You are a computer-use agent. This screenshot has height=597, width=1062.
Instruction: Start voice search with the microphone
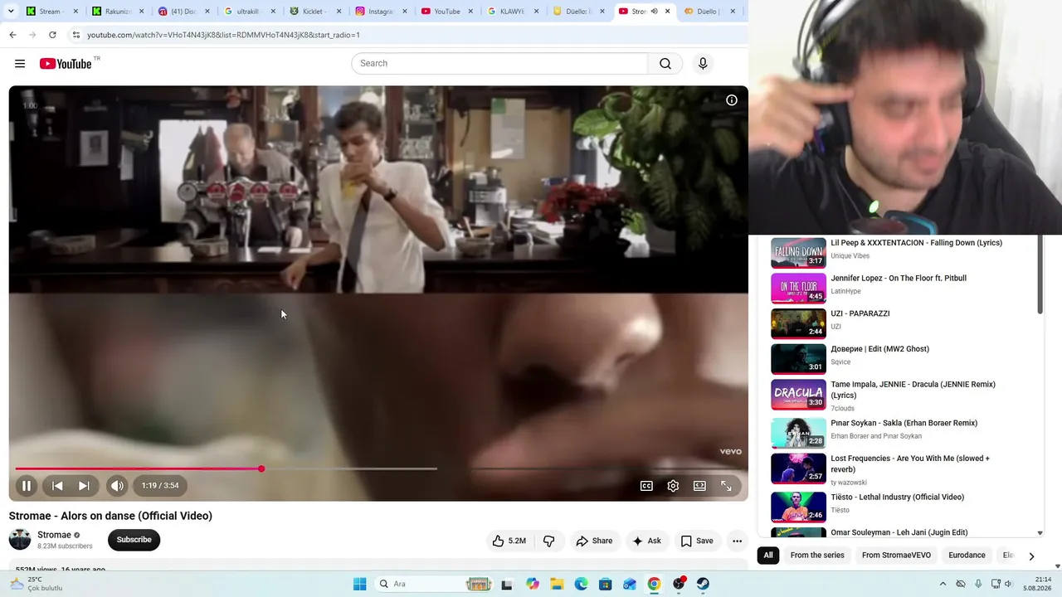pos(703,64)
